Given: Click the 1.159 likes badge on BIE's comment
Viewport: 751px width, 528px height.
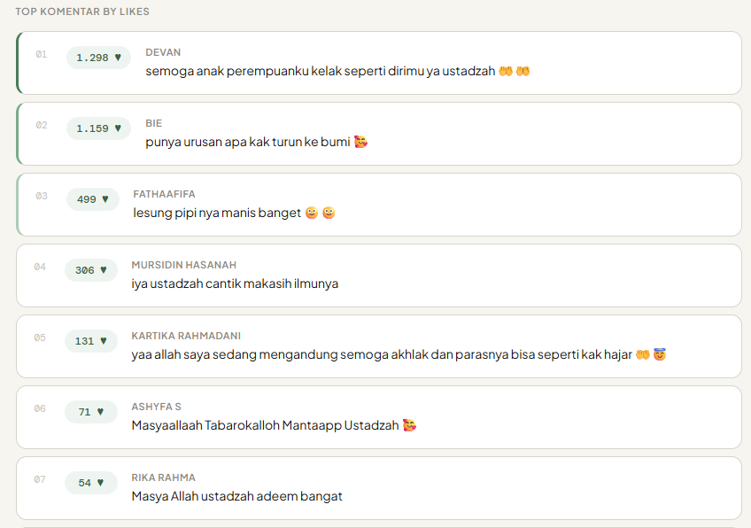Looking at the screenshot, I should 98,128.
